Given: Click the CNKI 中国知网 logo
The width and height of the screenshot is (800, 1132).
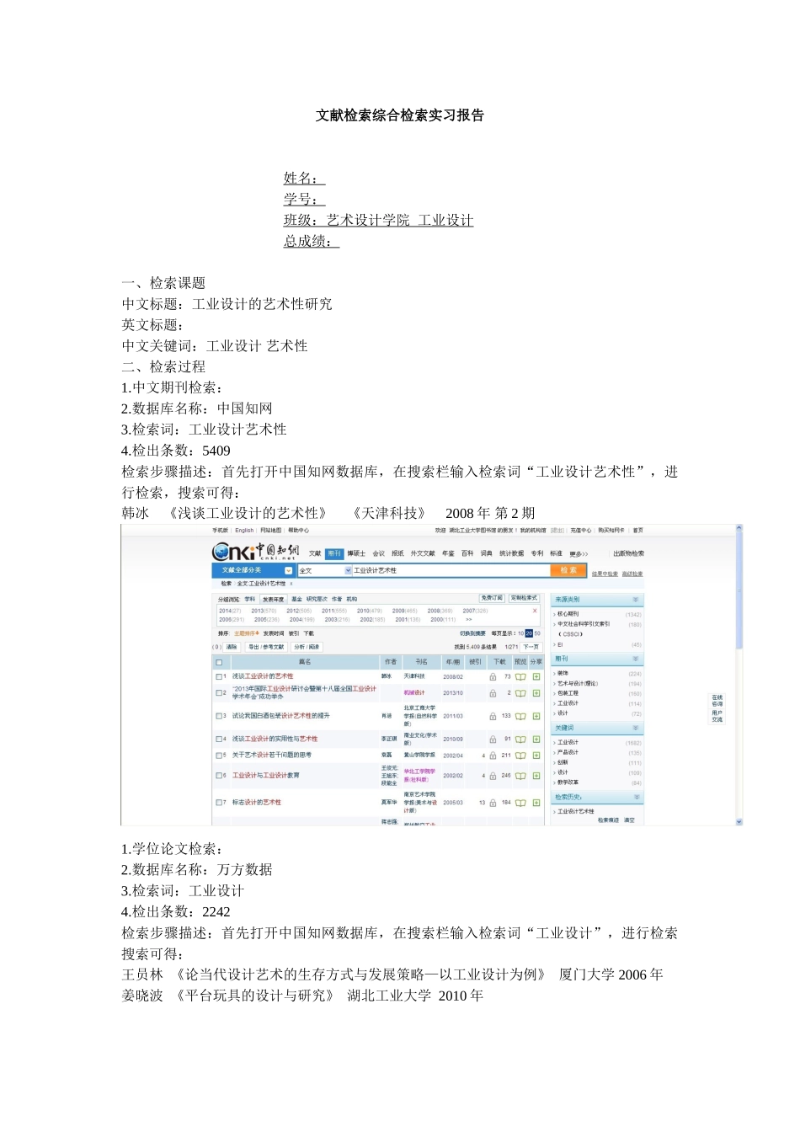Looking at the screenshot, I should tap(254, 552).
